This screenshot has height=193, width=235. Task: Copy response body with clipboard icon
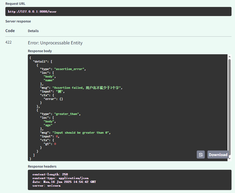pyautogui.click(x=201, y=155)
